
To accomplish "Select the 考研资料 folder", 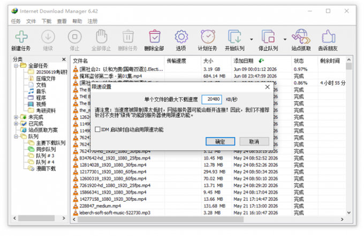I will (x=45, y=111).
